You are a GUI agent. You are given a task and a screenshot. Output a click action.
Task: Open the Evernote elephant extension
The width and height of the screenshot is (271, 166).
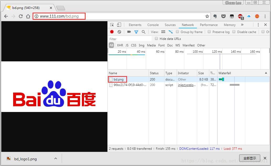coord(215,16)
